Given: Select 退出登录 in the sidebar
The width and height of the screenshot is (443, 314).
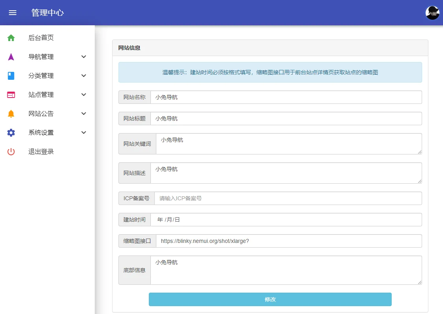Looking at the screenshot, I should pyautogui.click(x=41, y=152).
